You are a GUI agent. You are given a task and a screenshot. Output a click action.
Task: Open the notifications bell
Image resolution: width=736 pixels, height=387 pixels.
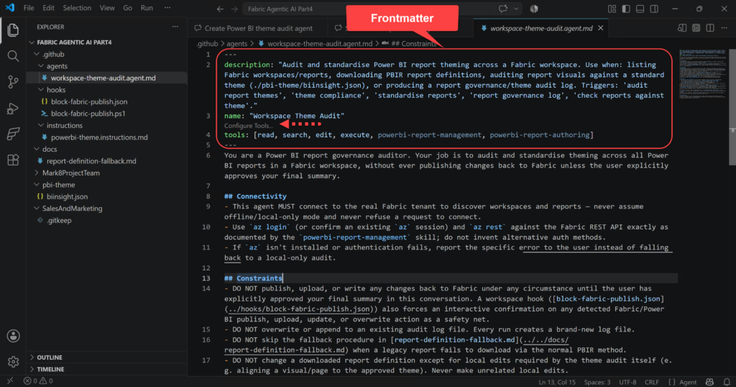(x=727, y=382)
